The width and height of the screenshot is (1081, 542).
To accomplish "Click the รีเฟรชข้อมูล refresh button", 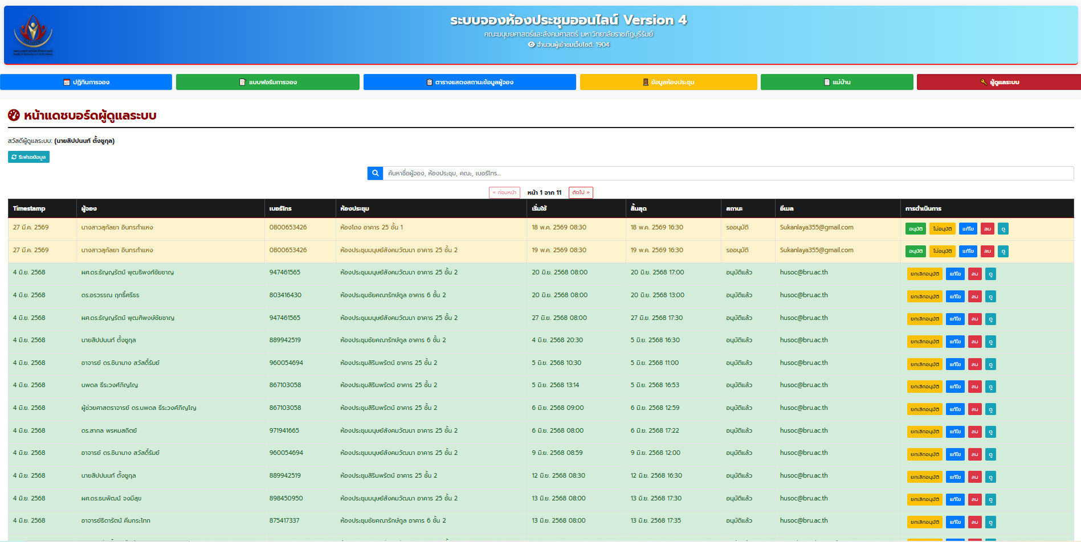I will pyautogui.click(x=28, y=157).
